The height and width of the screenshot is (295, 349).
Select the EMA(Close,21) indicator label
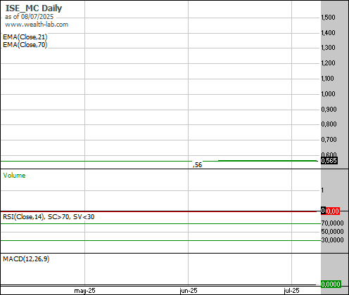(25, 37)
